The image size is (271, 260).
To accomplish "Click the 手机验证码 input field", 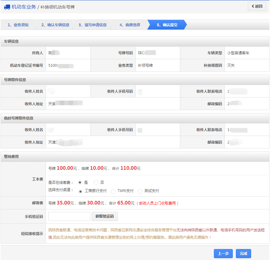I will pyautogui.click(x=69, y=216).
